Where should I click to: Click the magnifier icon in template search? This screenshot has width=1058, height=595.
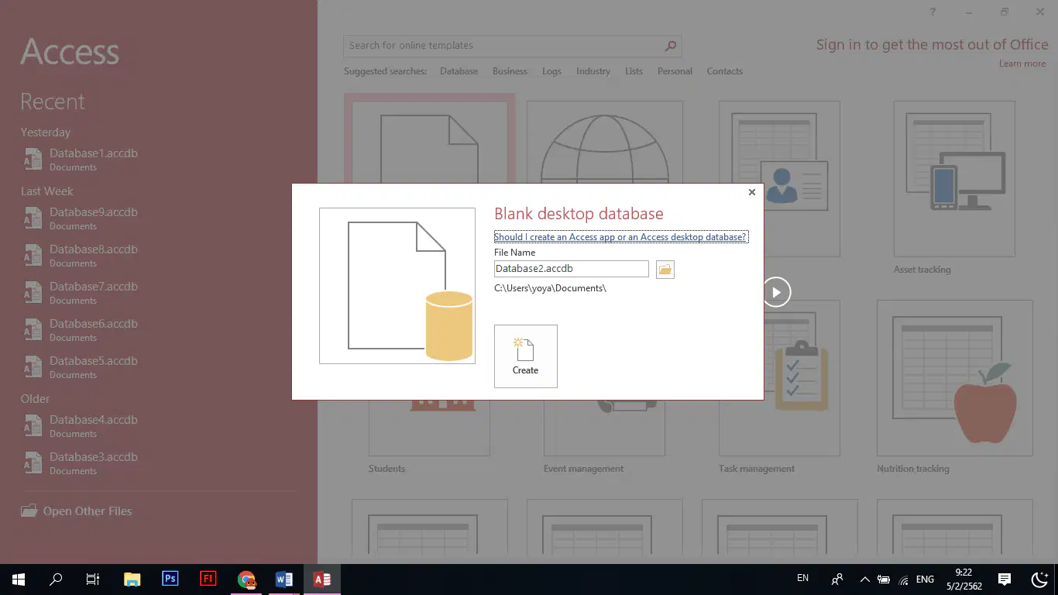[672, 46]
